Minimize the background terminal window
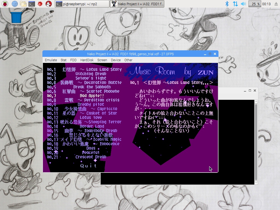The image size is (280, 210). 245,91
